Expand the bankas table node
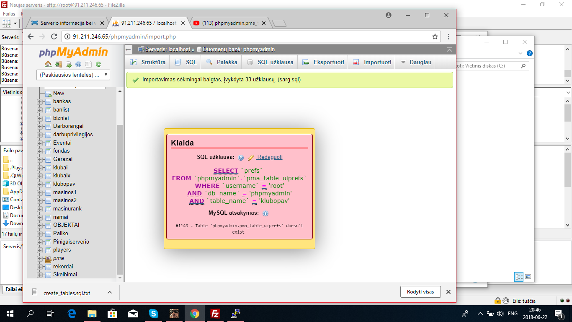The height and width of the screenshot is (322, 572). coord(40,101)
